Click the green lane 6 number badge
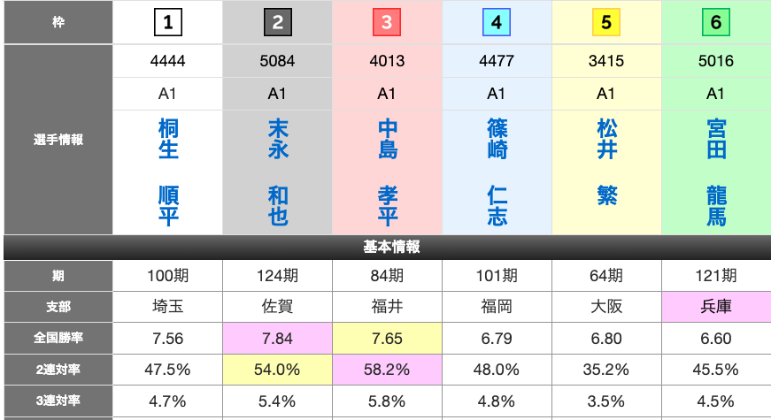This screenshot has width=771, height=420. coord(716,22)
